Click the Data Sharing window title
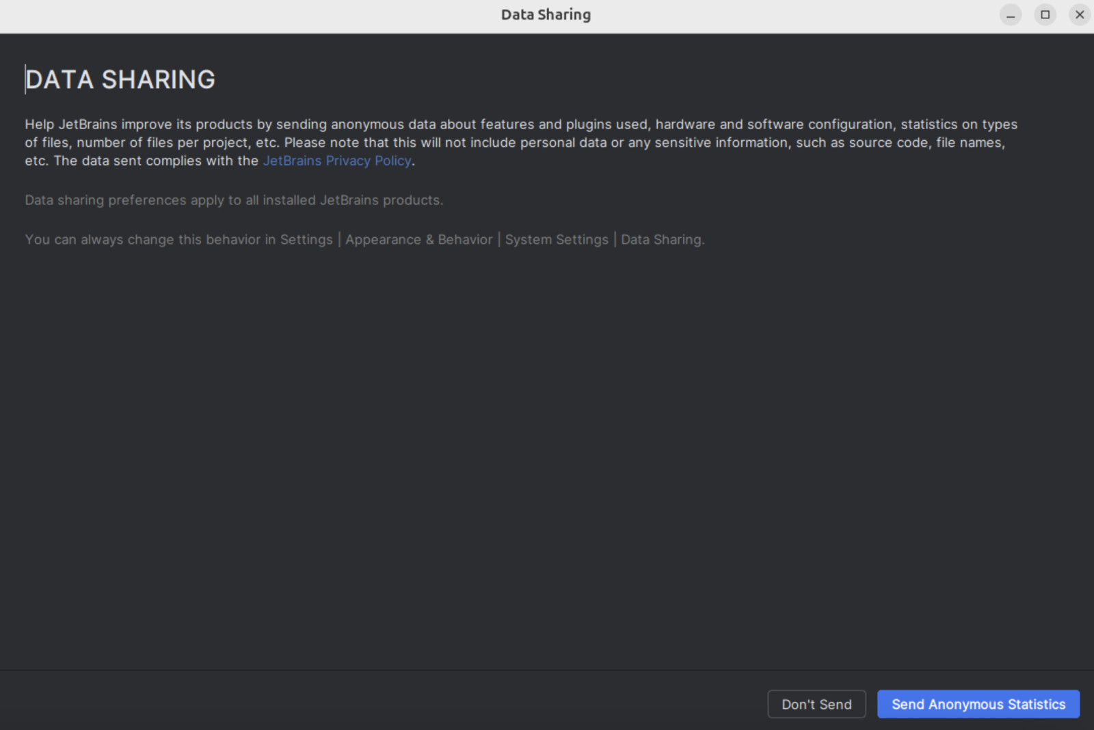1094x730 pixels. pos(546,14)
